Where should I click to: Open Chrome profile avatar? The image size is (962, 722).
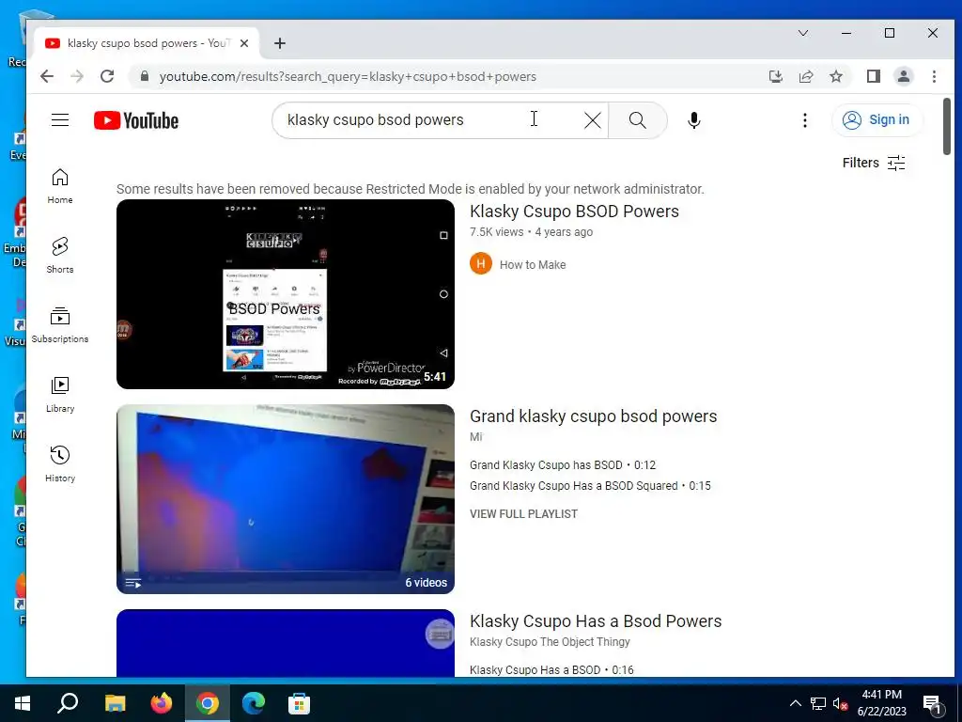coord(904,76)
